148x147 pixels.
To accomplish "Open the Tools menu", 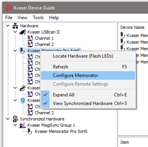I will pos(38,18).
